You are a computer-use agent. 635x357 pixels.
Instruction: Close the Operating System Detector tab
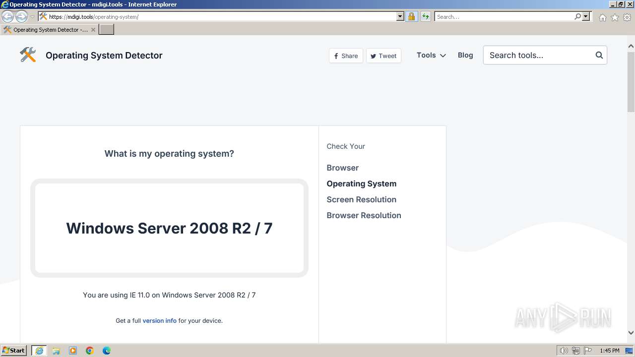[93, 30]
